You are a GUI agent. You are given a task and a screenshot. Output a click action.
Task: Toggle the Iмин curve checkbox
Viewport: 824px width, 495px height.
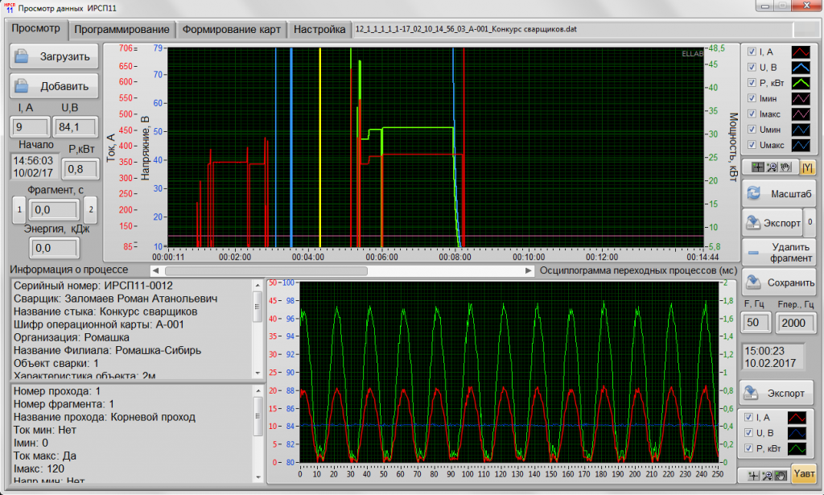752,98
